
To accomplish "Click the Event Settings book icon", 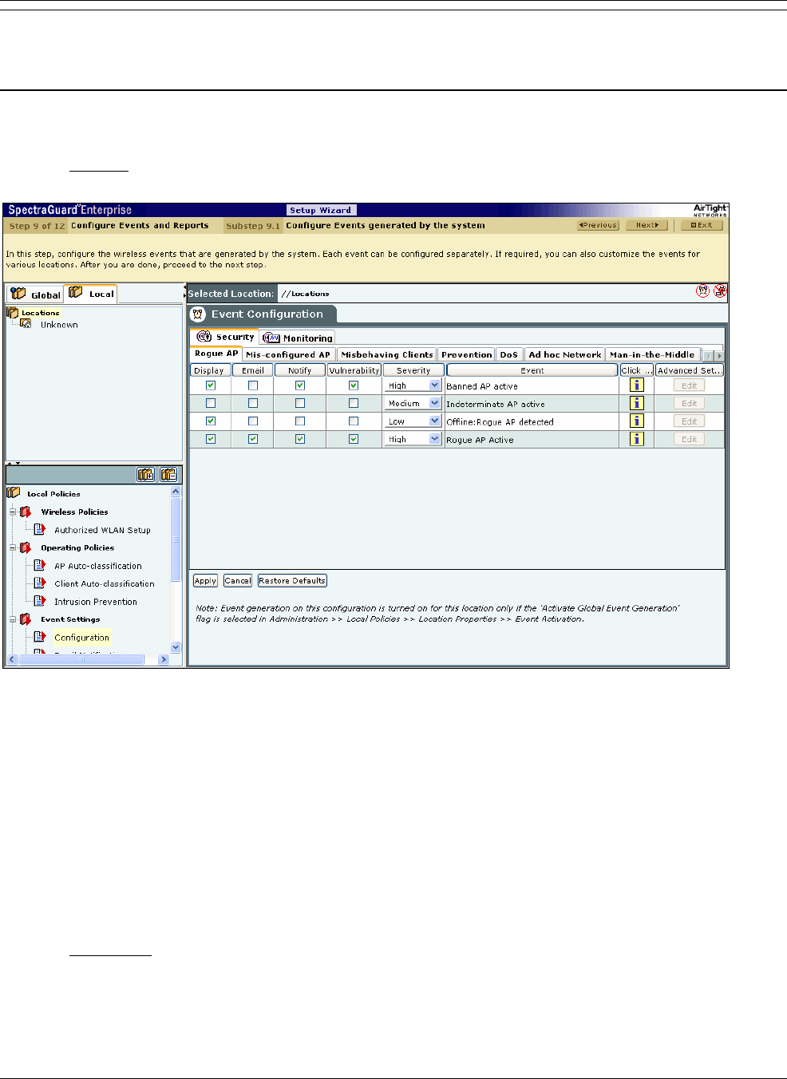I will [26, 619].
